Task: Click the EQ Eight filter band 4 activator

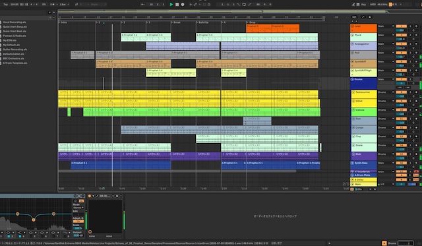Action: tap(20, 236)
